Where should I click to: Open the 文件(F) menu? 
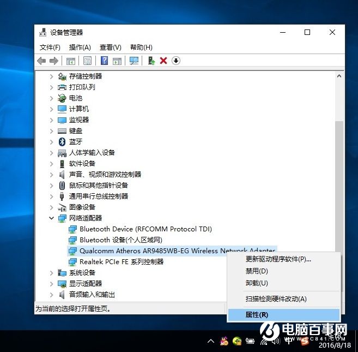tap(50, 47)
